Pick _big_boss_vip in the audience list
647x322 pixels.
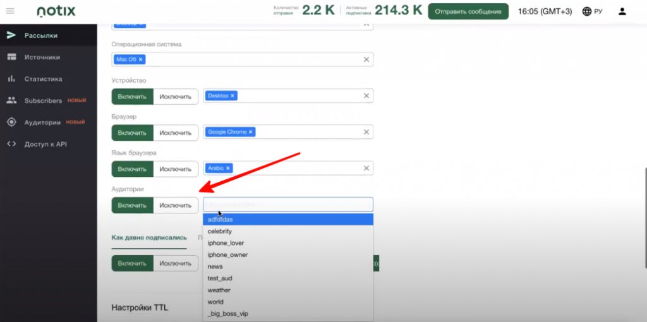click(x=228, y=314)
